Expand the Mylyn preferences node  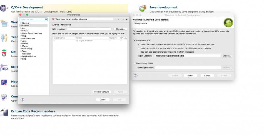pyautogui.click(x=21, y=46)
